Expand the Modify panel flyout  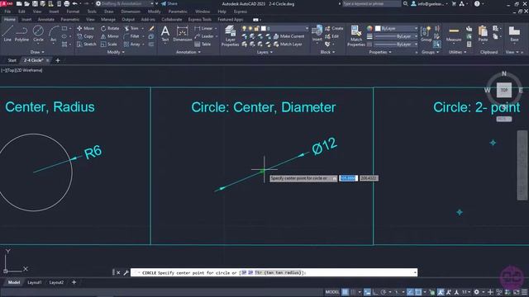point(116,52)
